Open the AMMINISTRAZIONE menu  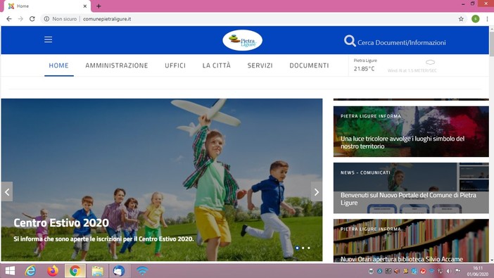[x=117, y=65]
